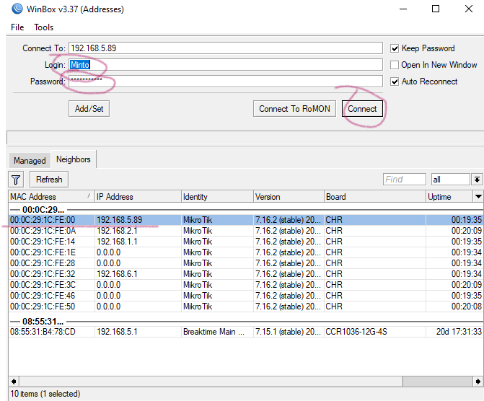
Task: Sort by Identity column header
Action: 217,197
